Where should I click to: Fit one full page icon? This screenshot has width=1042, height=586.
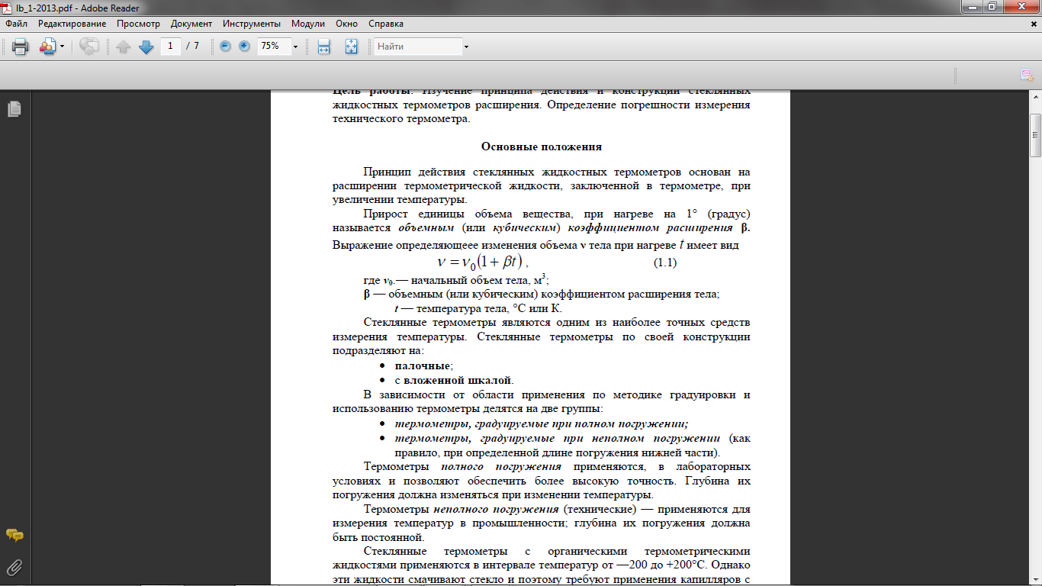pos(351,47)
